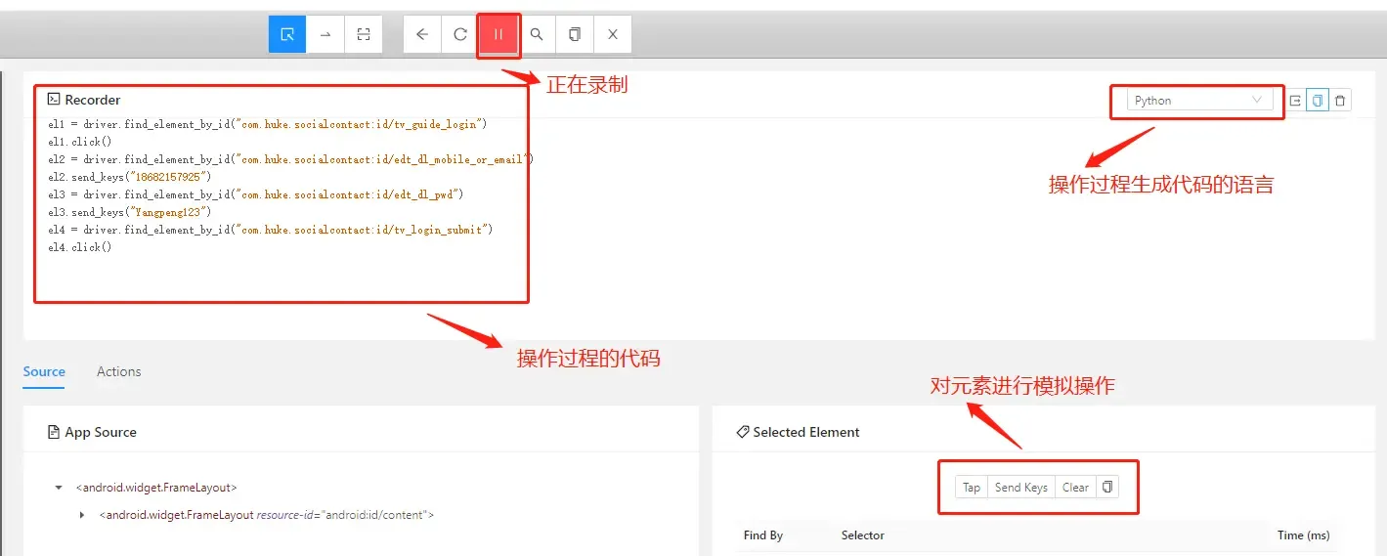Image resolution: width=1387 pixels, height=556 pixels.
Task: Switch to Swipe By Coordinates mode
Action: pyautogui.click(x=325, y=34)
